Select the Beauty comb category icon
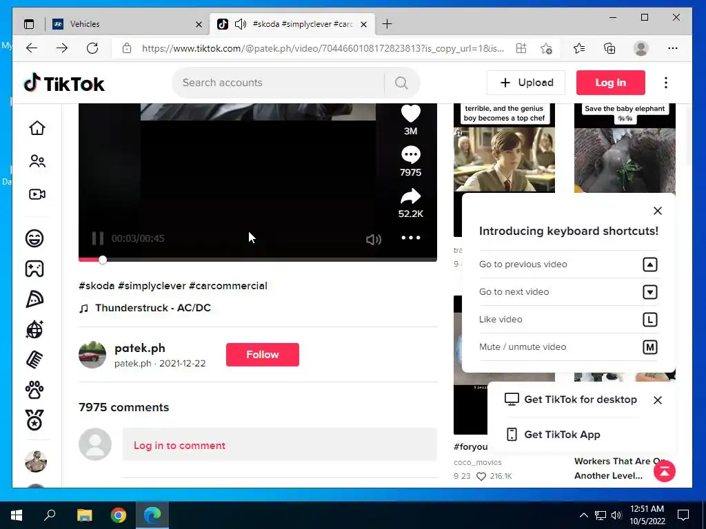The width and height of the screenshot is (706, 529). pyautogui.click(x=34, y=360)
